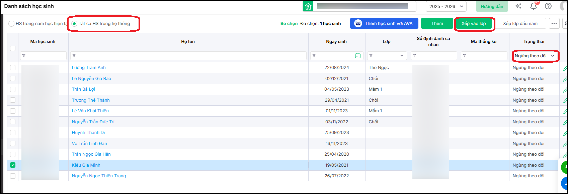Tick the checkbox for Lương Trâm Anh
This screenshot has height=194, width=568.
(13, 68)
